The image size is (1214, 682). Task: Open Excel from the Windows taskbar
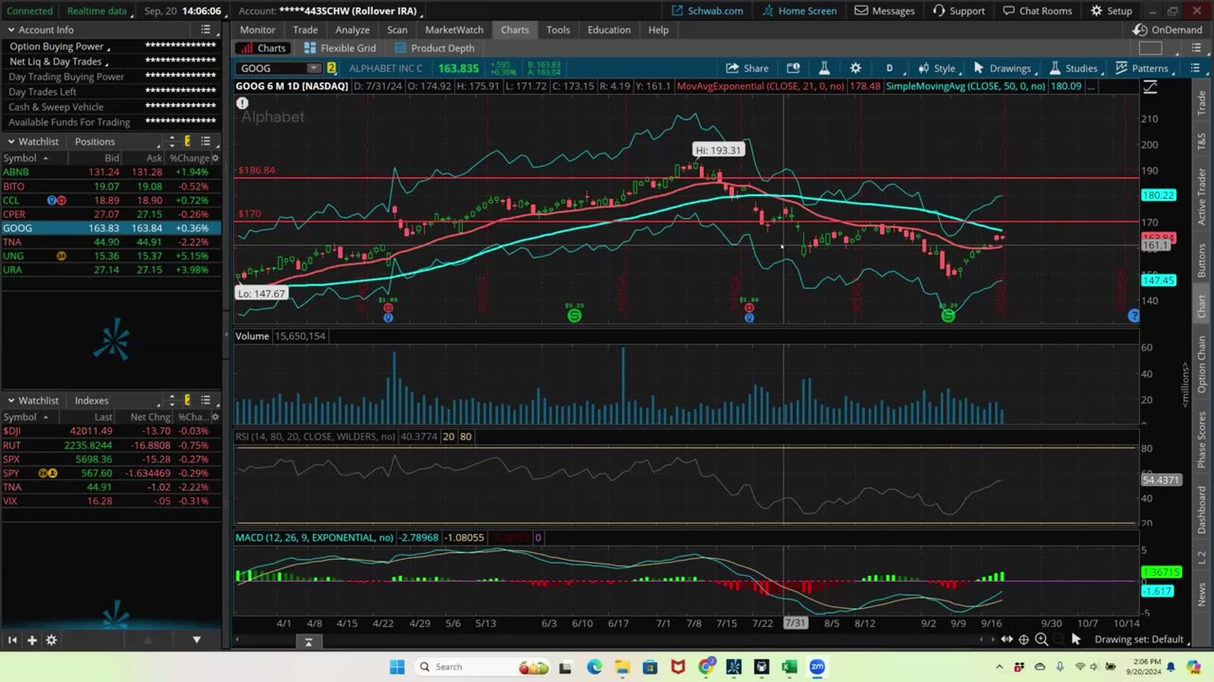point(789,667)
